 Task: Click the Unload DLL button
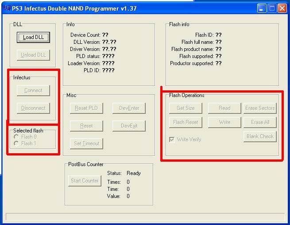33,55
